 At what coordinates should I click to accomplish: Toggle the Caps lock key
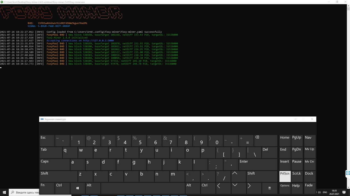(55, 164)
